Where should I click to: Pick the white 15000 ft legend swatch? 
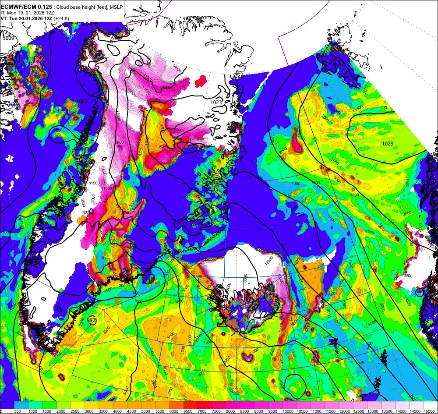coord(431,405)
